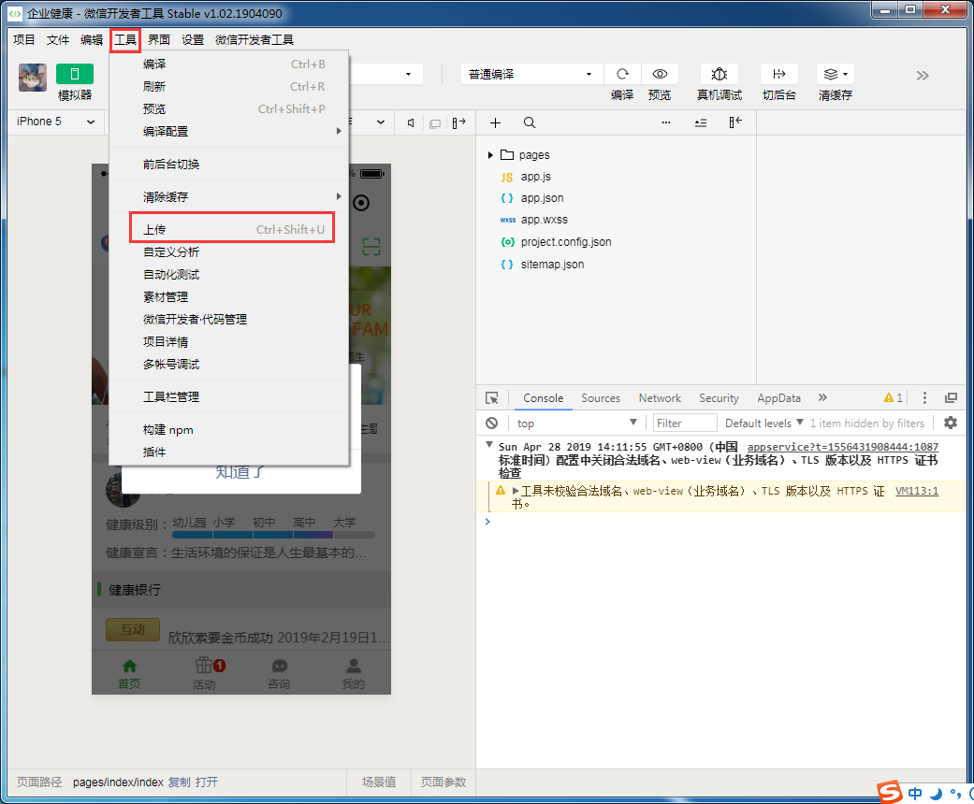
Task: Open real device debugging bug icon
Action: click(x=719, y=74)
